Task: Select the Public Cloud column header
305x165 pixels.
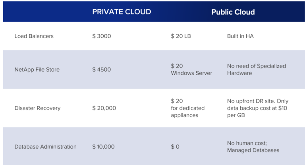Action: (233, 12)
